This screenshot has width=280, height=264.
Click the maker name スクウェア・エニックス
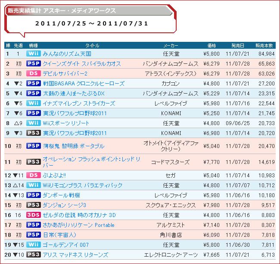(x=171, y=205)
